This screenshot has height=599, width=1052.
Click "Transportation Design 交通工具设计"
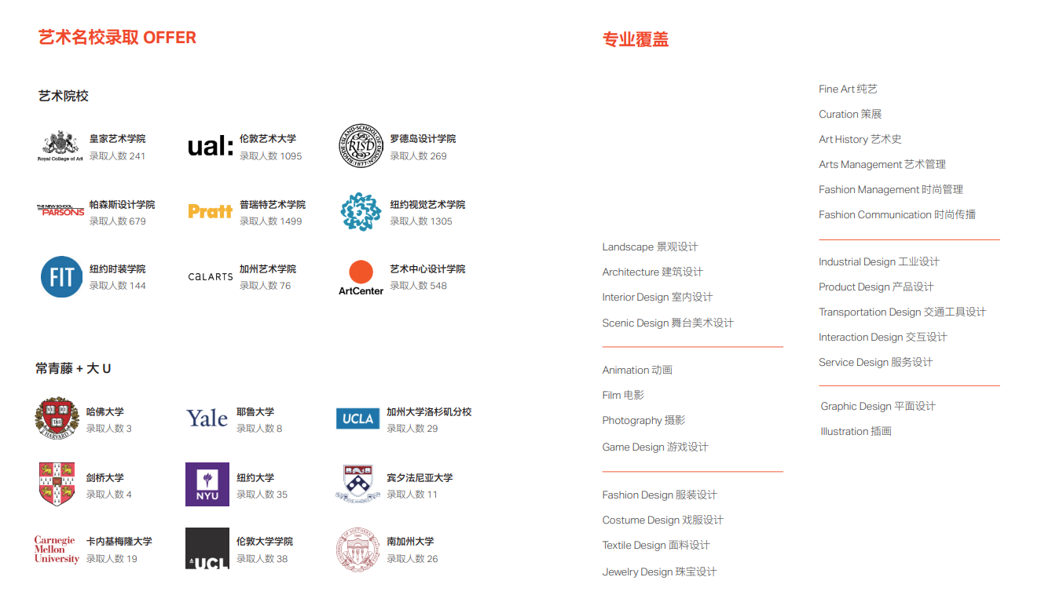(x=902, y=312)
